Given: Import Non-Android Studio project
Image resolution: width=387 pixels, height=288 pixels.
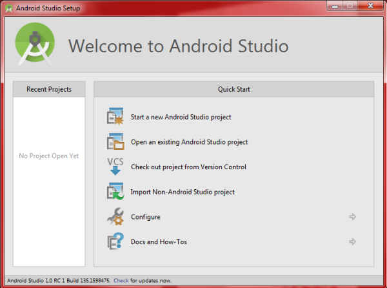Looking at the screenshot, I should click(x=183, y=192).
